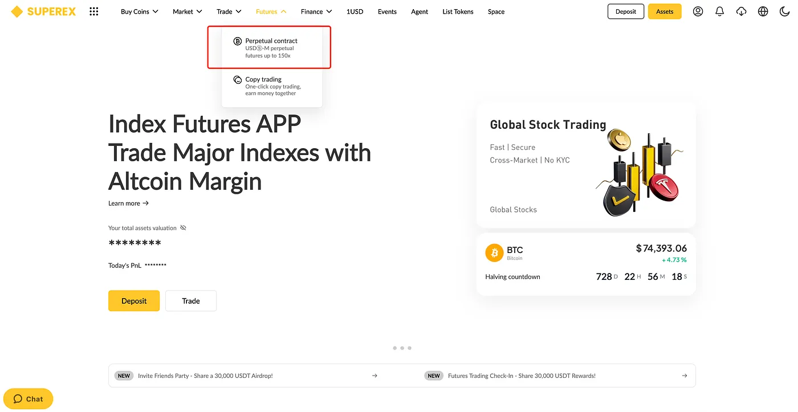The width and height of the screenshot is (798, 412).
Task: Select the second carousel dot
Action: tap(402, 348)
